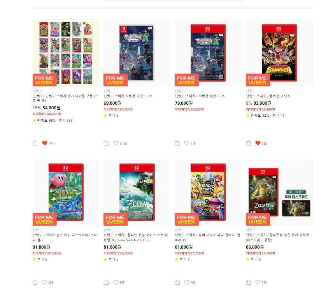Open the Kirby Discovery Switch2 cover thumbnail
The image size is (335, 298).
66,192
